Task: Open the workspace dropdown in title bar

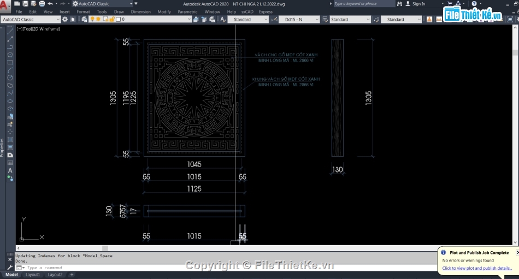Action: click(131, 4)
